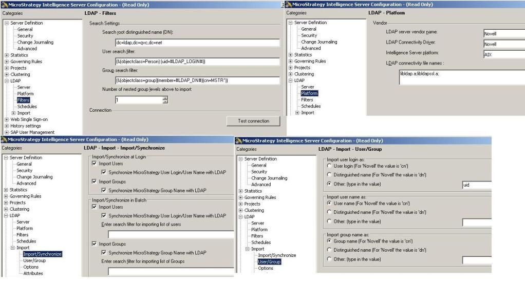The height and width of the screenshot is (283, 525).
Task: Click the LDAP Connectivity Driver field
Action: 504,44
